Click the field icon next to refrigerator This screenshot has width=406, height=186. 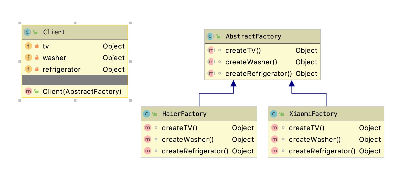coord(28,69)
